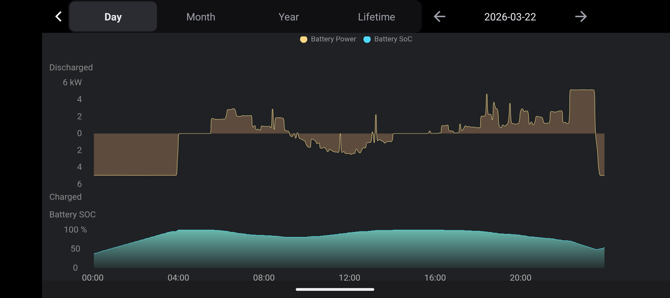Image resolution: width=670 pixels, height=298 pixels.
Task: Click the blue Battery SoC legend dot
Action: 367,39
